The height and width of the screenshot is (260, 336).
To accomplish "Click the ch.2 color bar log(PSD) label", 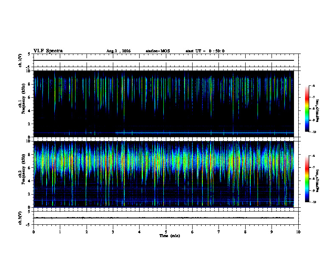I will (317, 181).
